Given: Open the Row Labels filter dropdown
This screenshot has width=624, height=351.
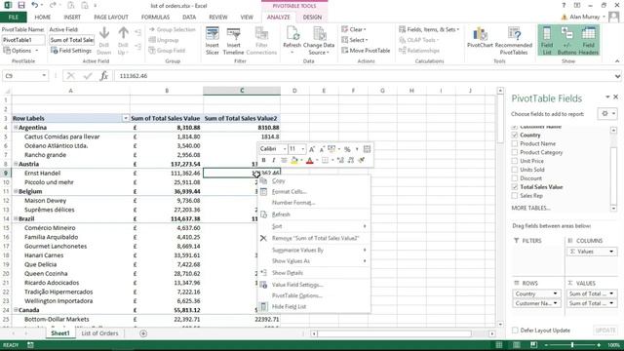Looking at the screenshot, I should tap(126, 118).
